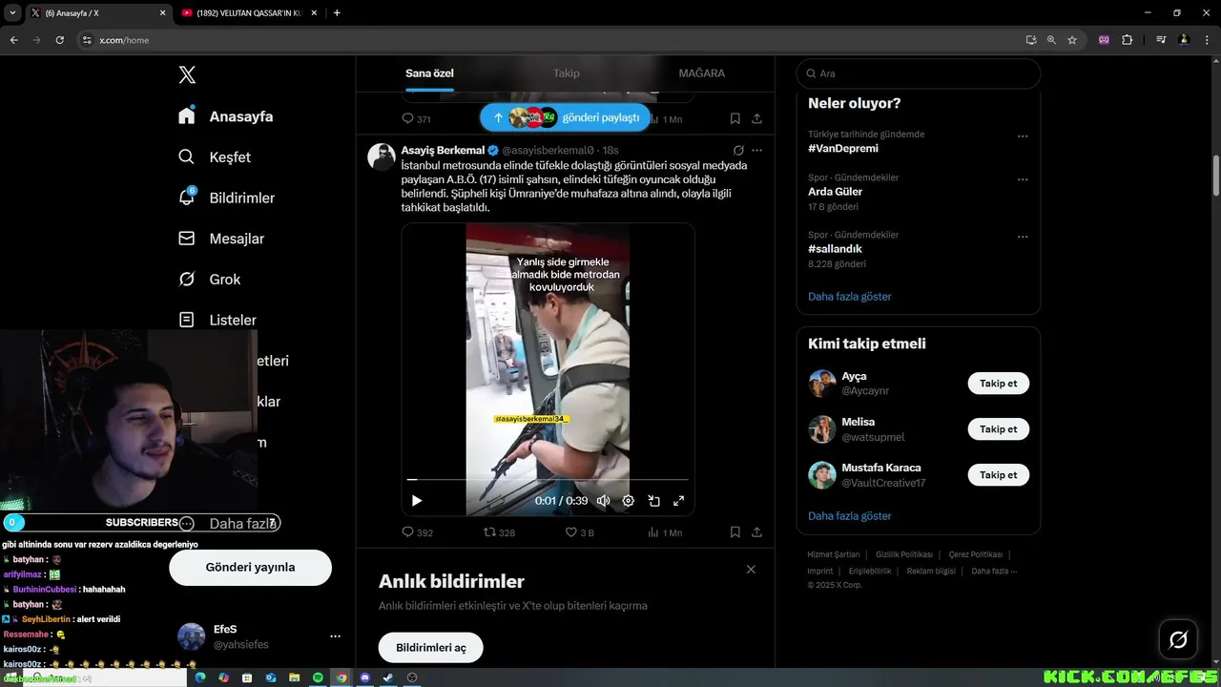Open a new browser tab
Screen dimensions: 1221x687
(337, 13)
